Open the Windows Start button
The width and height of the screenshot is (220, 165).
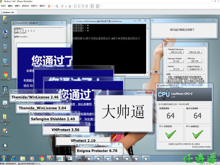tap(4, 159)
